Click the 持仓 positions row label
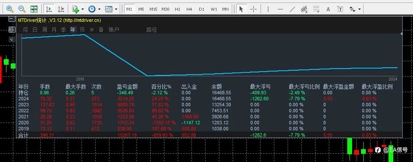Screen dimensions: 413x162 [23, 93]
